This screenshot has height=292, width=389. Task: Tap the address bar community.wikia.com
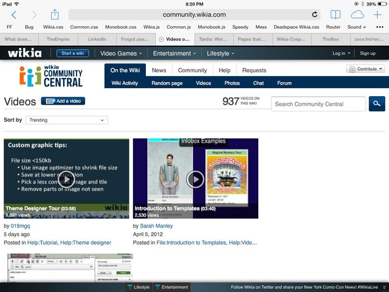(194, 15)
